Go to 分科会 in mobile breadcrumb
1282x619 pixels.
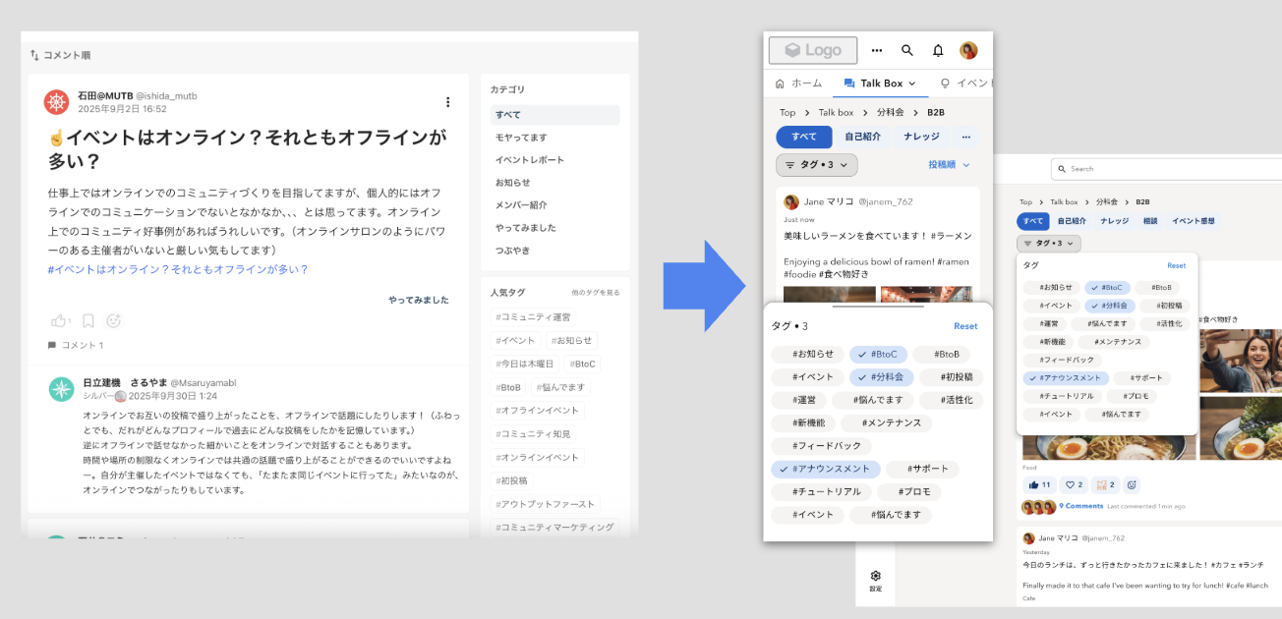point(890,112)
